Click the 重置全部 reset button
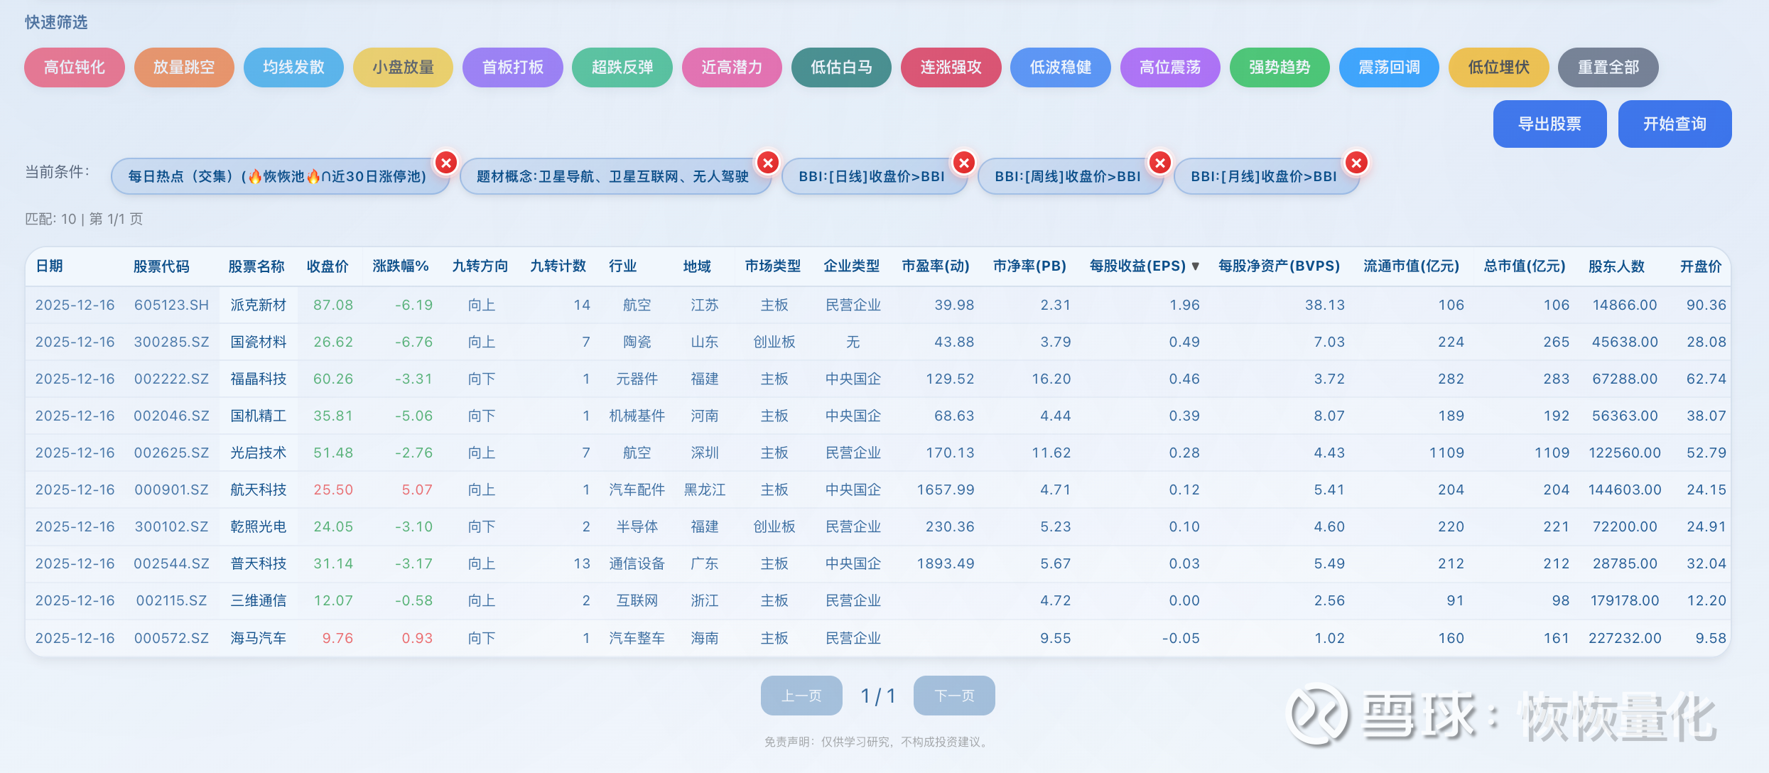The width and height of the screenshot is (1769, 773). click(1608, 67)
